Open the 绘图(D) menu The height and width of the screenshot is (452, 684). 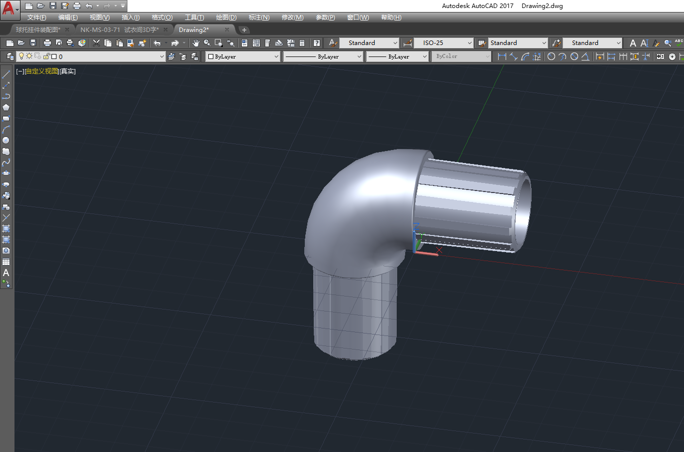coord(226,17)
